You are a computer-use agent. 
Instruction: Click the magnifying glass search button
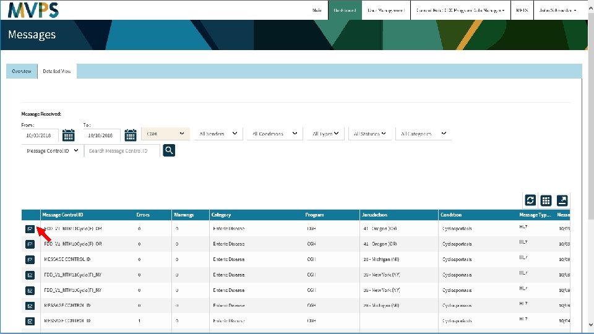tap(169, 150)
